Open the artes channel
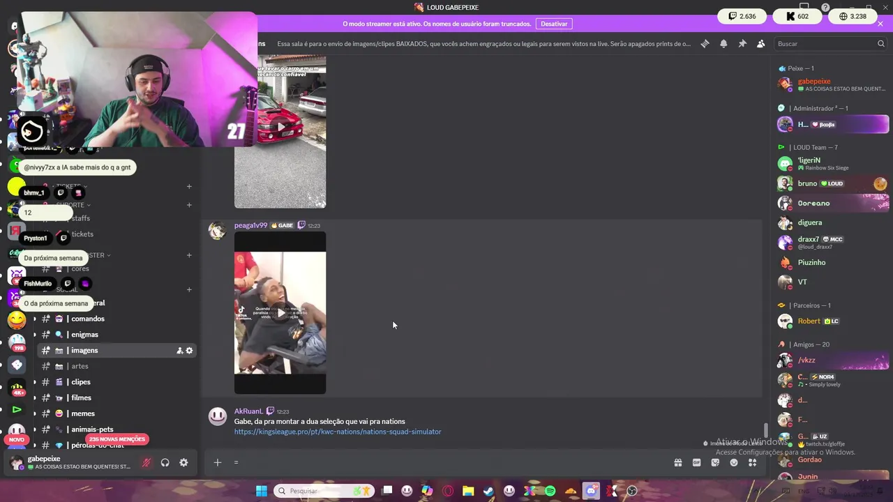 [115, 366]
